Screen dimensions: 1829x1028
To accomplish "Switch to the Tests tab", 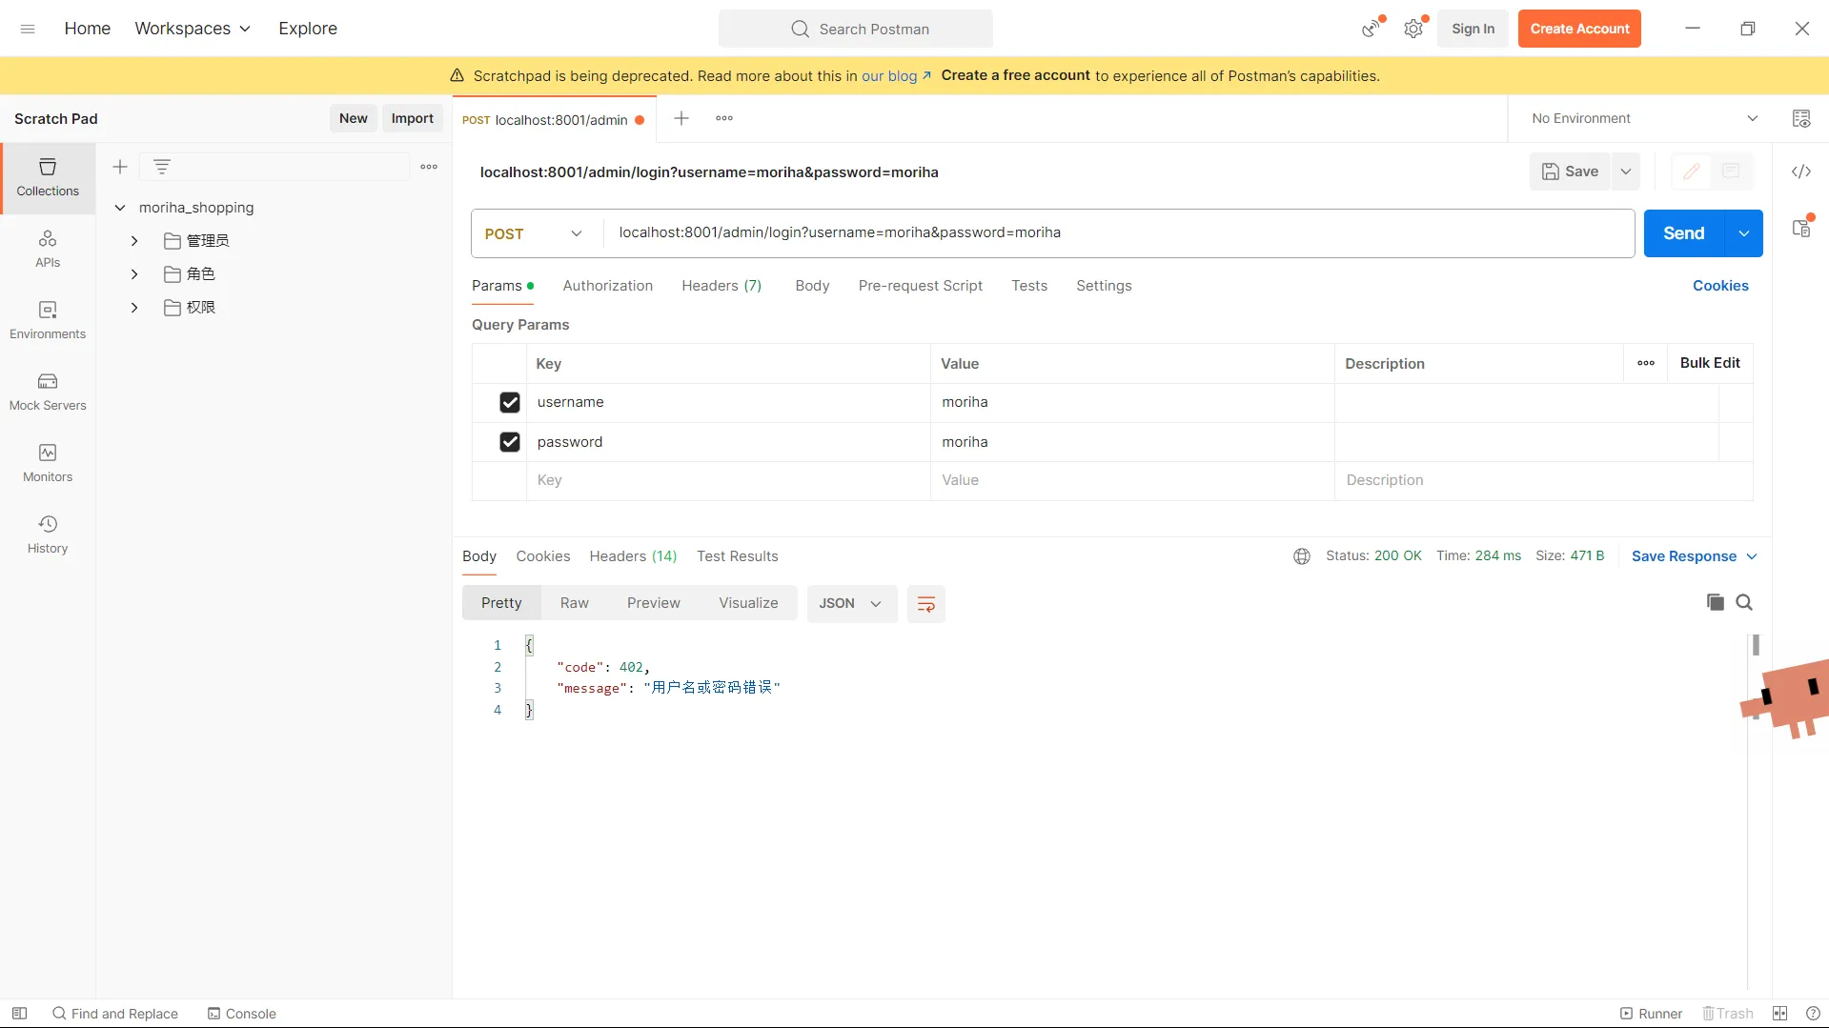I will pyautogui.click(x=1029, y=286).
